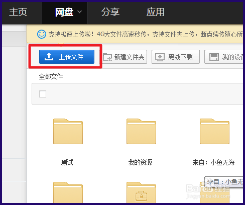Click the offline download monitor icon
This screenshot has width=245, height=205.
(x=160, y=57)
